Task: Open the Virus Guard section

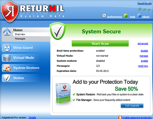Action: coord(26,48)
